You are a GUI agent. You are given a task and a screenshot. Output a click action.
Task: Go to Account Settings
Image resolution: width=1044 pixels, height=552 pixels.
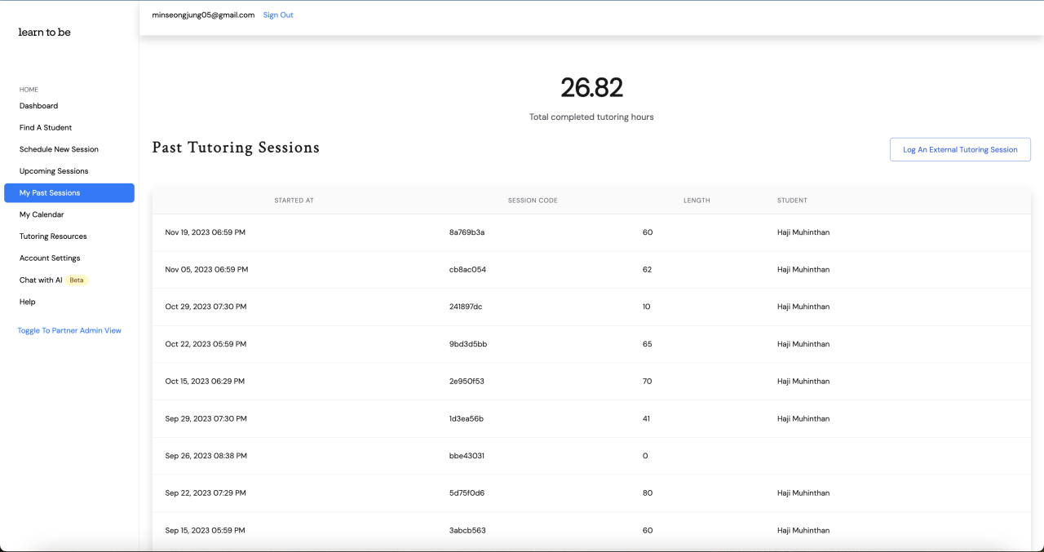pyautogui.click(x=50, y=258)
